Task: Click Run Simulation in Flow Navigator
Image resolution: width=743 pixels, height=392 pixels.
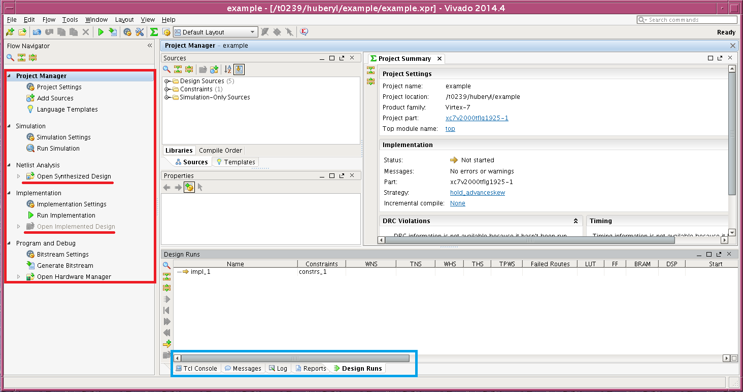Action: coord(58,149)
